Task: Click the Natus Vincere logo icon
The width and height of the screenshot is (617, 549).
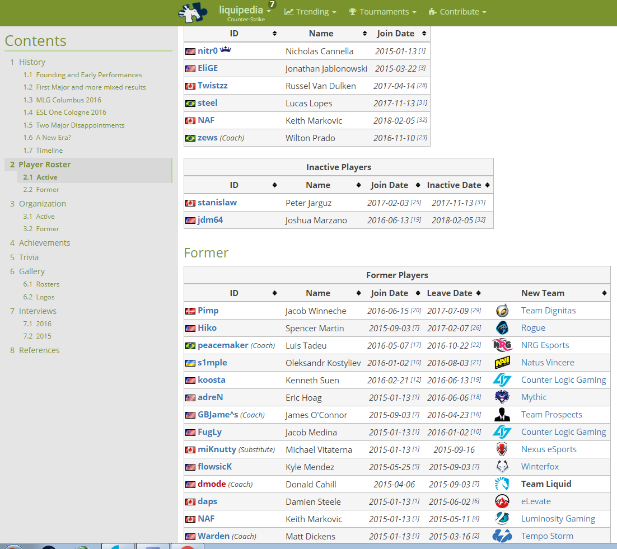Action: coord(502,363)
